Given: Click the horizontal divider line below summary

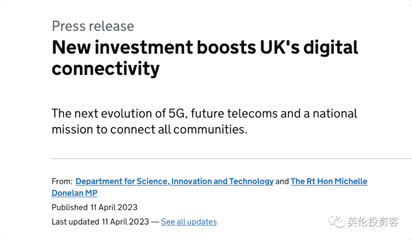Looking at the screenshot, I should pos(232,158).
